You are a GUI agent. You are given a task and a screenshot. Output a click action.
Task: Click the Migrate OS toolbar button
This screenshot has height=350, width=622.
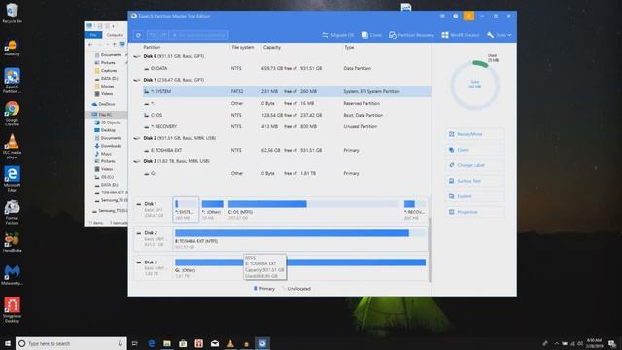tap(338, 35)
